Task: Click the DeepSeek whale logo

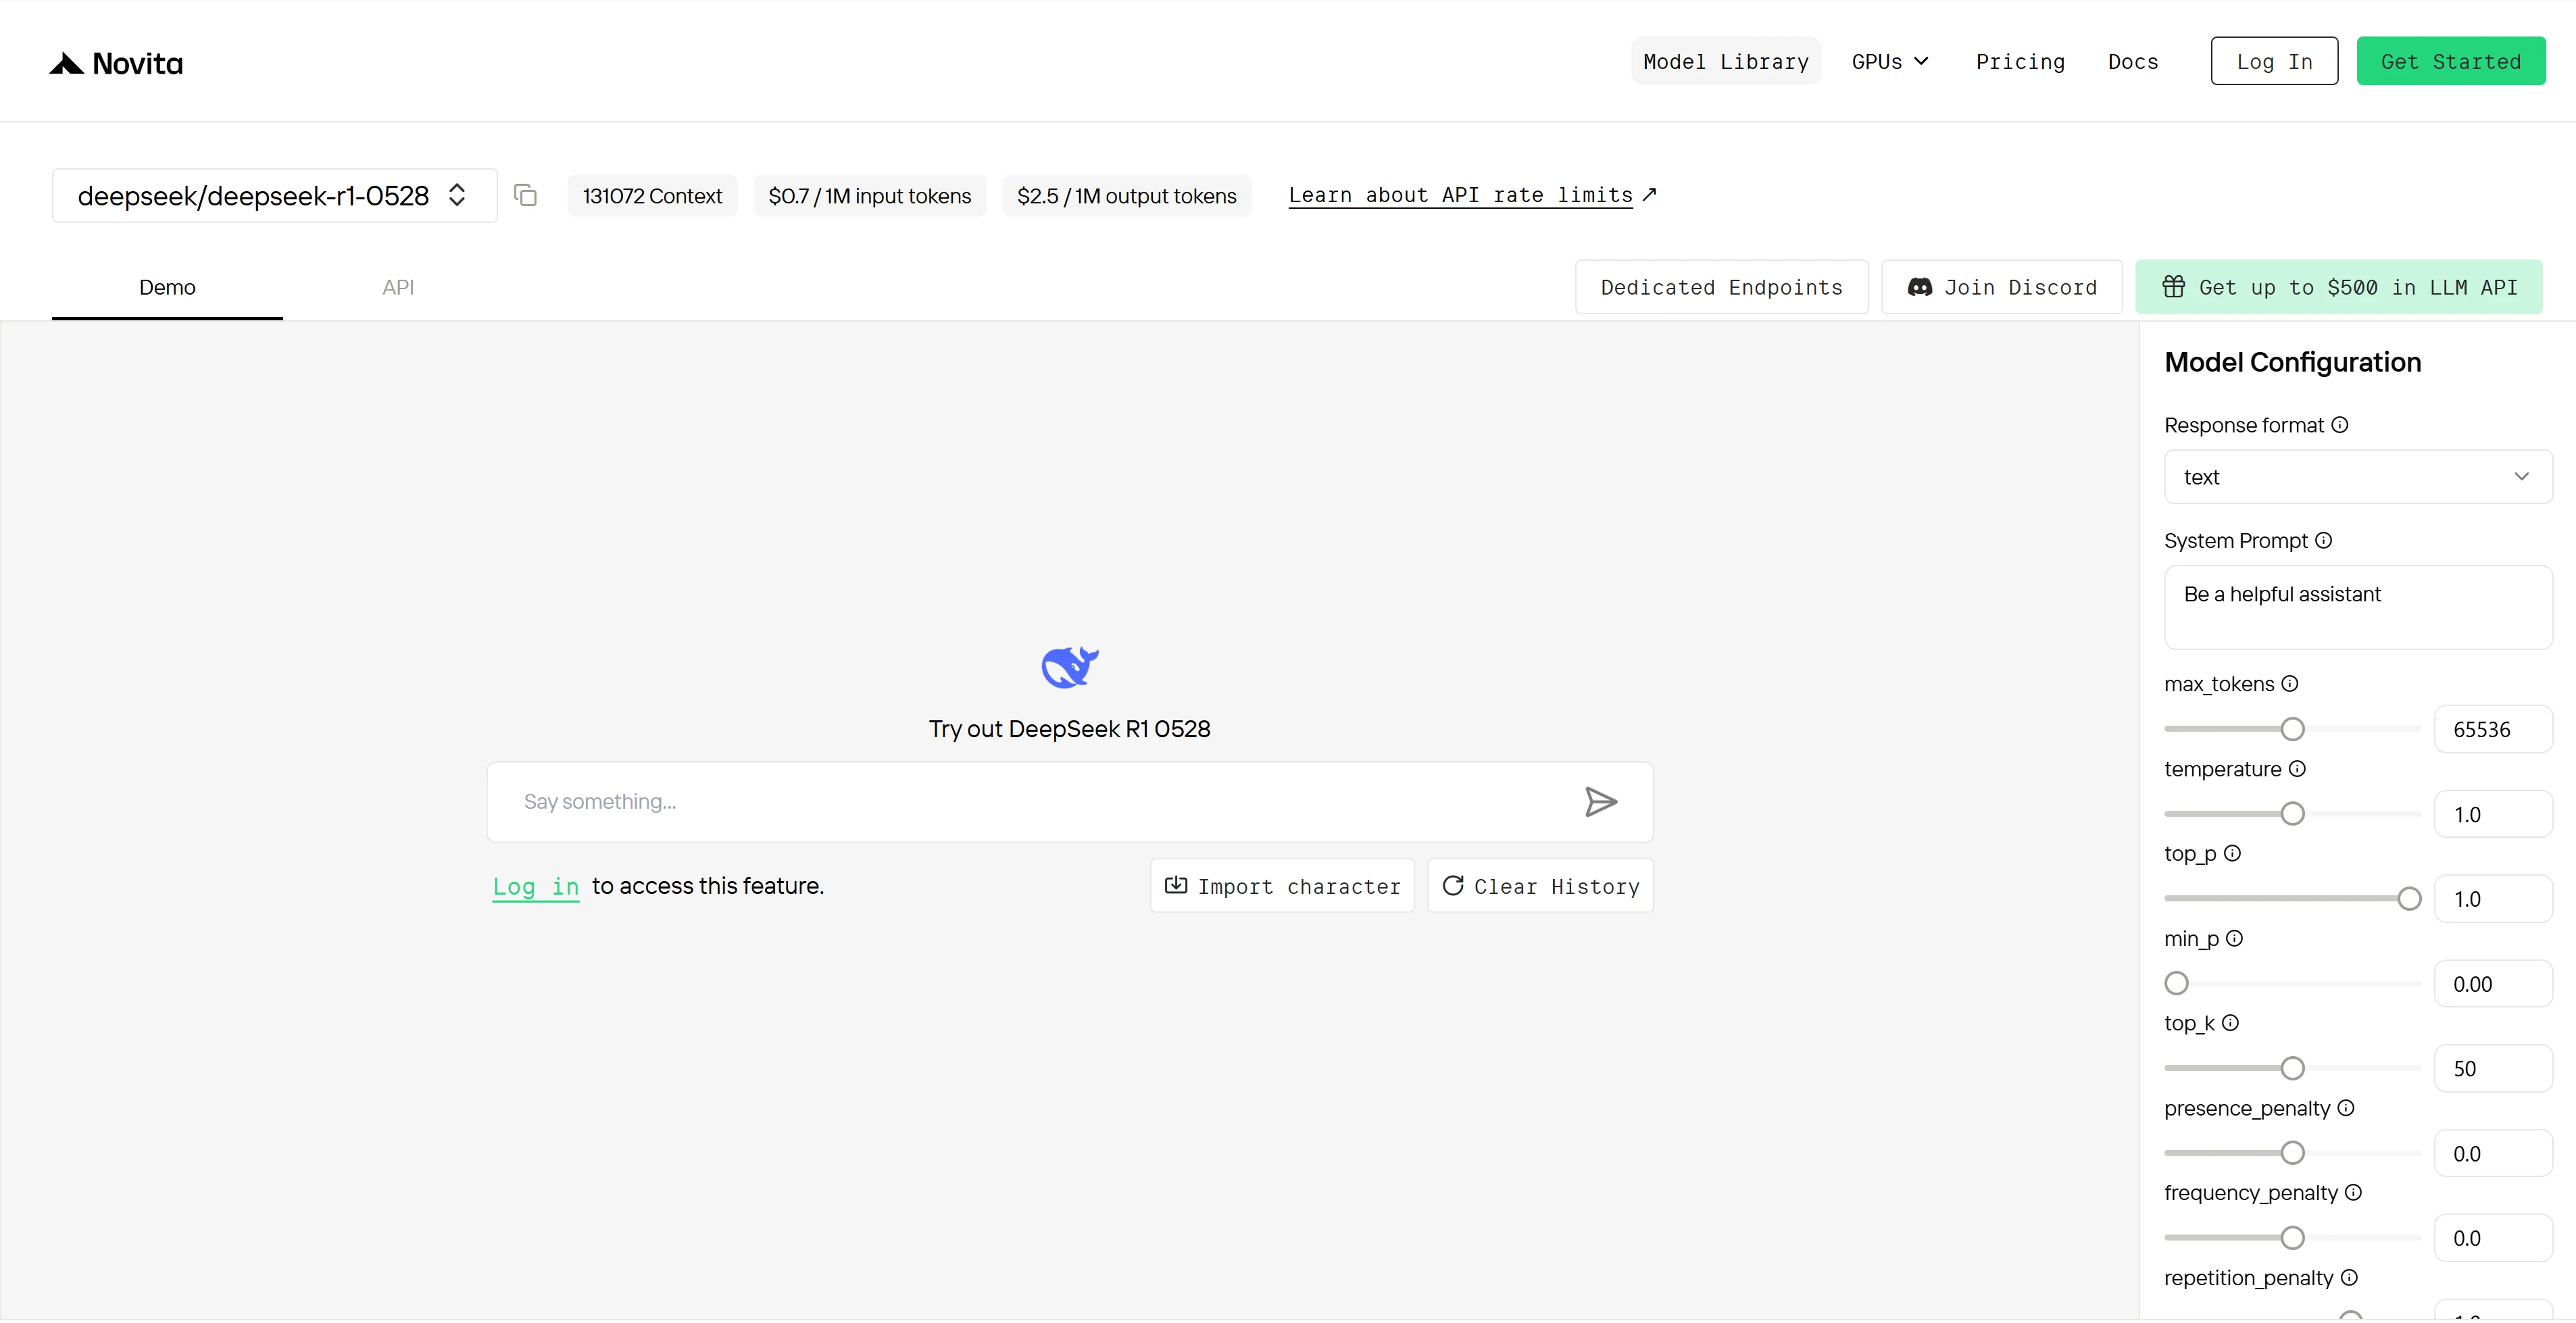Action: point(1070,667)
